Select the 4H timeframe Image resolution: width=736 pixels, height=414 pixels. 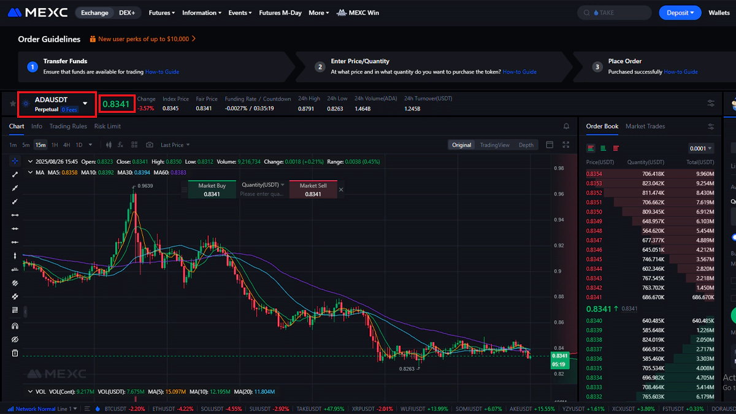[x=67, y=145]
